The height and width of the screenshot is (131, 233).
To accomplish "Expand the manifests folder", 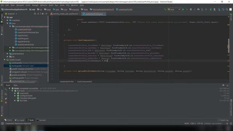I will (x=7, y=20).
